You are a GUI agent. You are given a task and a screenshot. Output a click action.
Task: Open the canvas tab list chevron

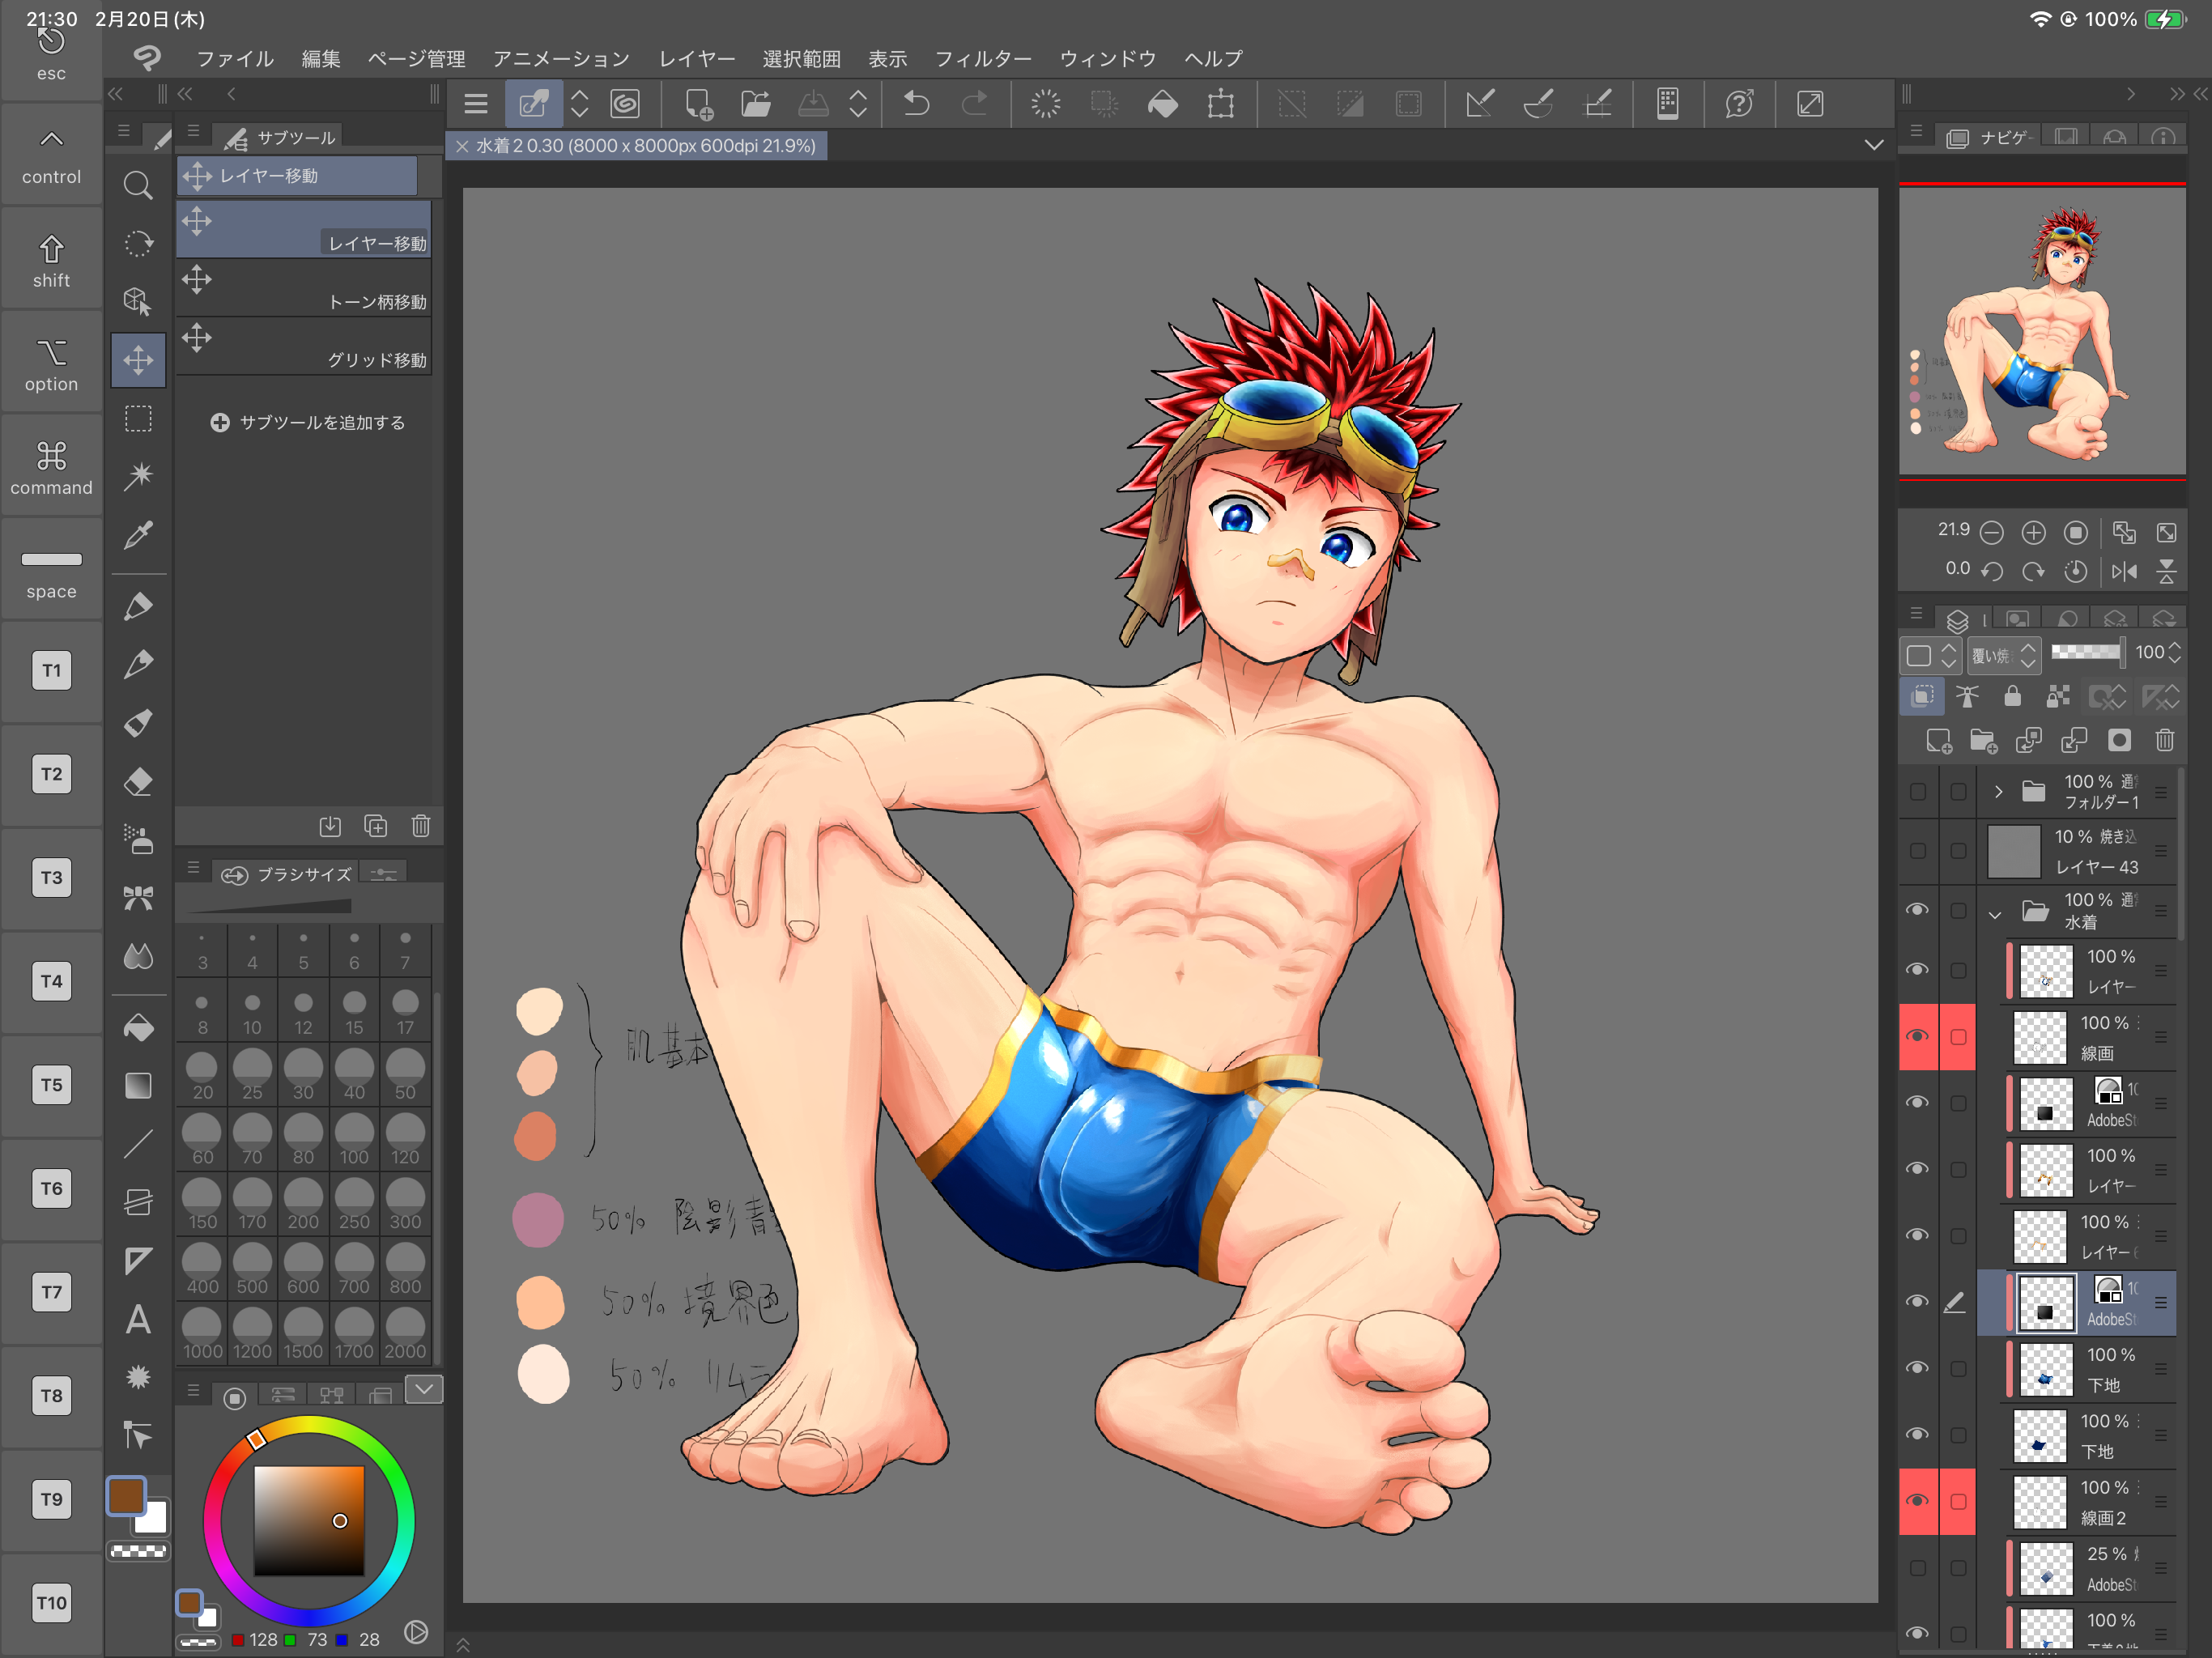click(x=1874, y=145)
